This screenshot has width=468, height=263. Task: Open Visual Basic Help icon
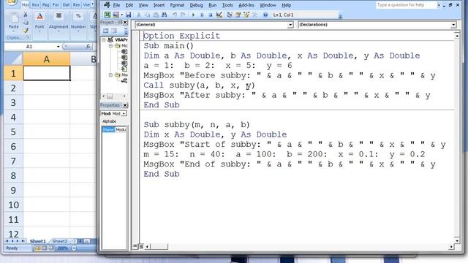click(265, 15)
